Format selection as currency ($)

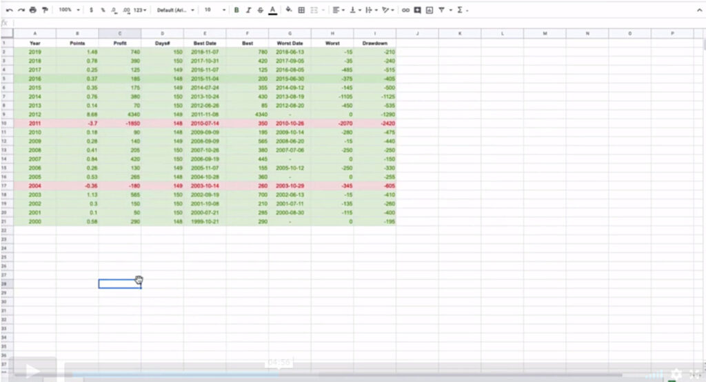click(x=92, y=10)
